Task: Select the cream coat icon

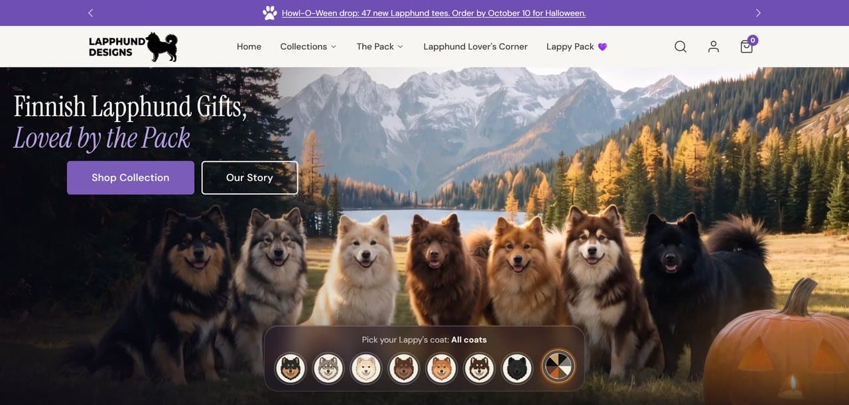Action: pos(366,368)
